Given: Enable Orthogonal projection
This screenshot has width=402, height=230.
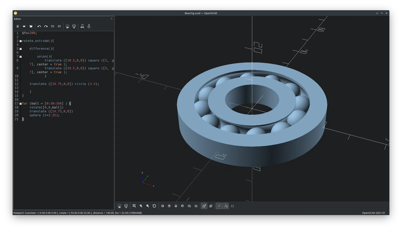Looking at the screenshot, I should [x=211, y=206].
